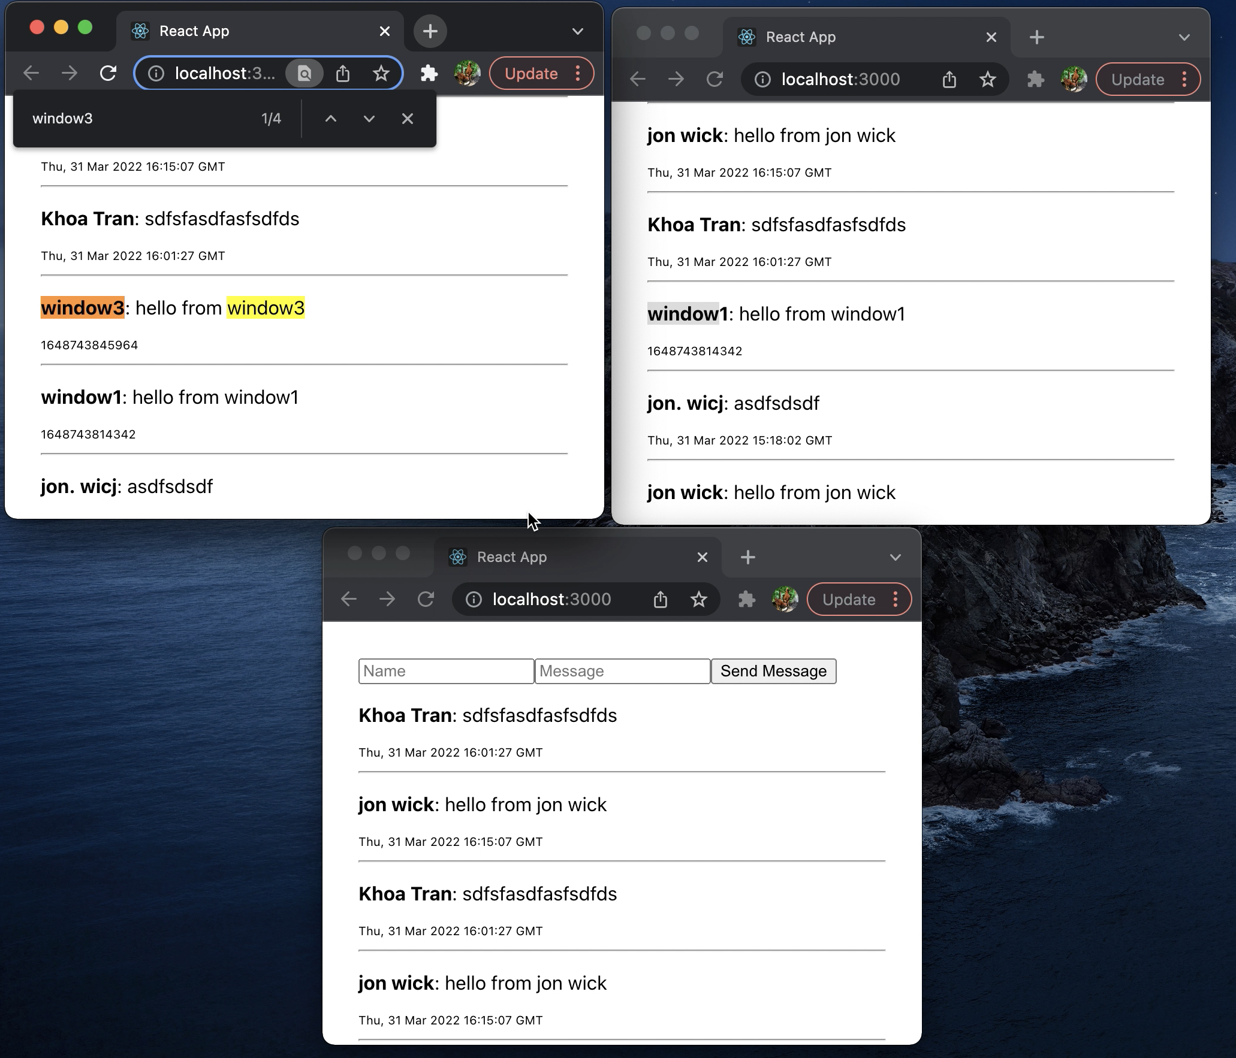Share page from top-left window address bar

click(343, 74)
